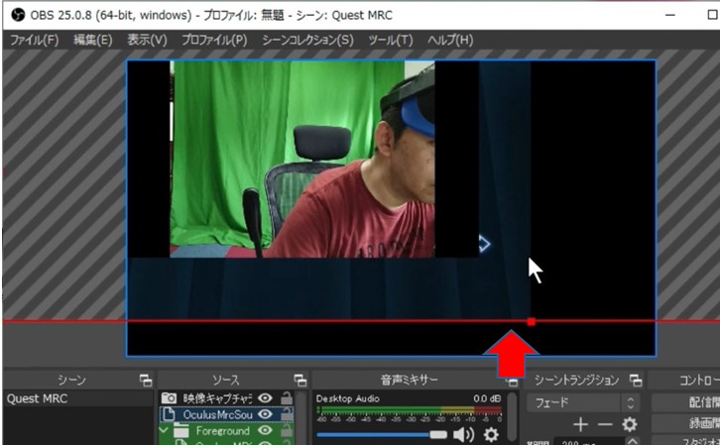Open the ツール(T) menu

tap(391, 40)
